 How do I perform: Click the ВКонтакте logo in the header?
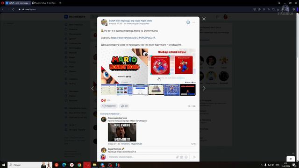pos(75,17)
